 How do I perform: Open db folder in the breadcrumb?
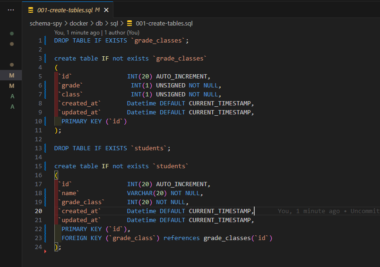tap(99, 24)
